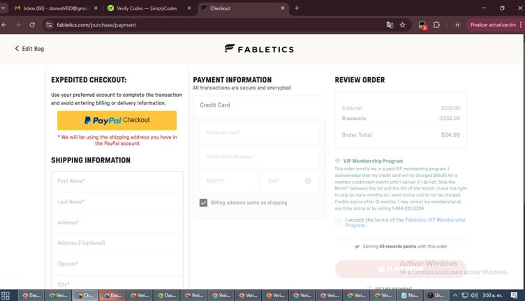This screenshot has height=301, width=525.
Task: Close the Gmail Inbox tab
Action: point(96,8)
